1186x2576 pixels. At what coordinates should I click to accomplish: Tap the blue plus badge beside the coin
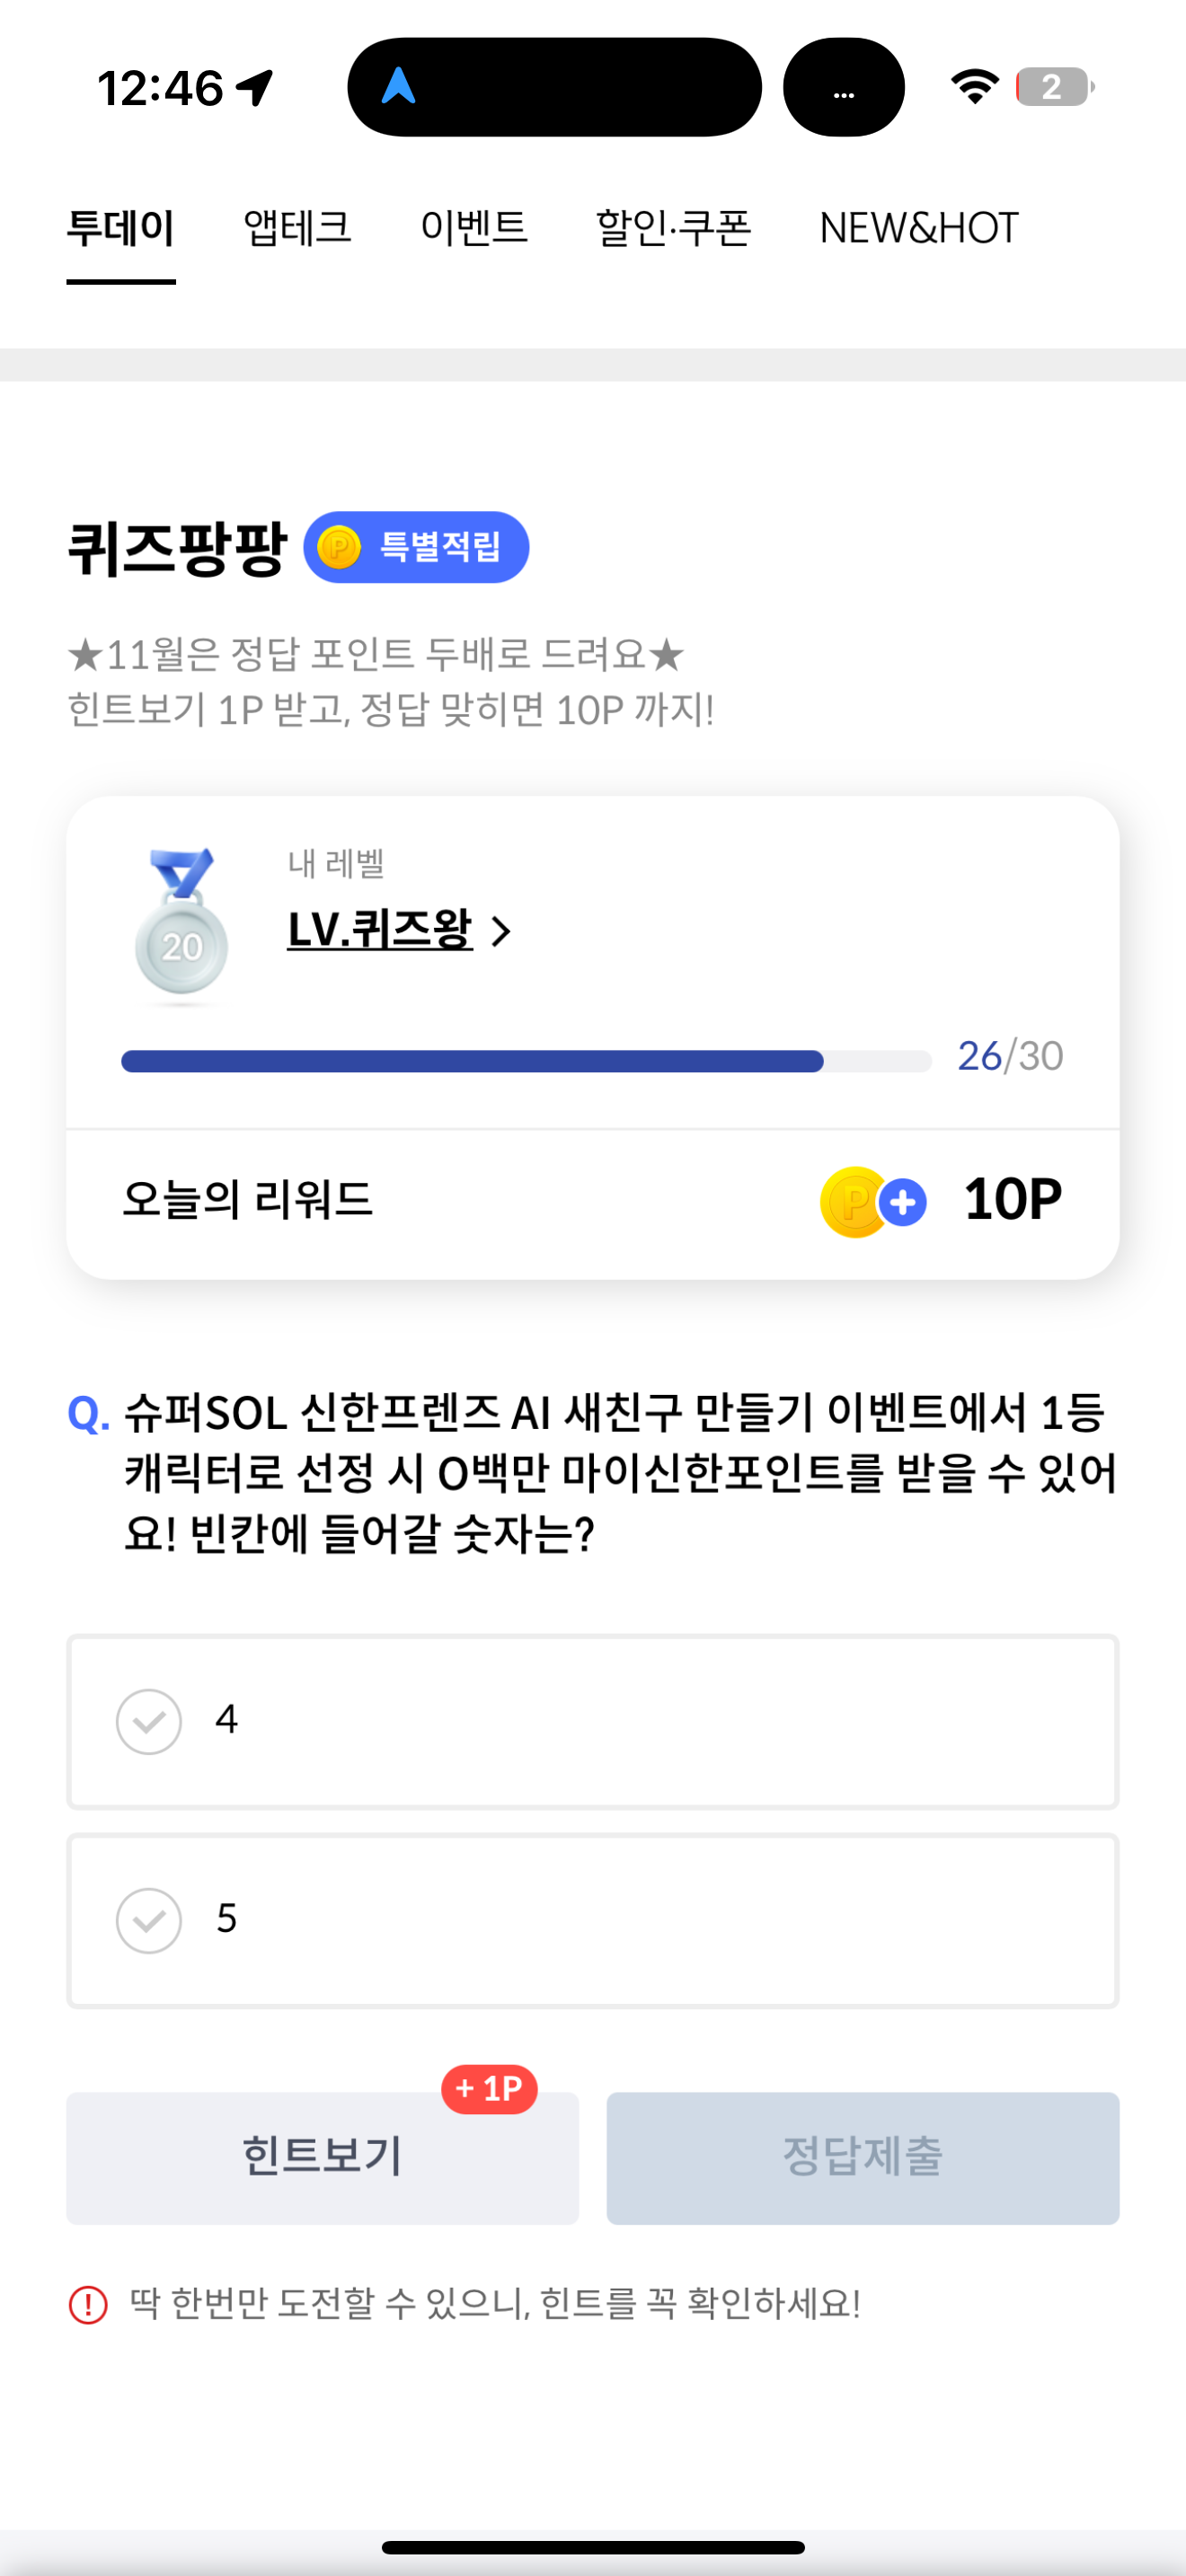pyautogui.click(x=903, y=1202)
